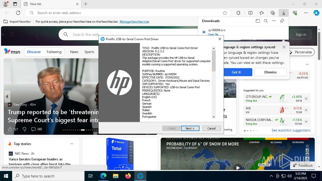The width and height of the screenshot is (322, 181).
Task: Open File Explorer from the taskbar
Action: click(115, 176)
